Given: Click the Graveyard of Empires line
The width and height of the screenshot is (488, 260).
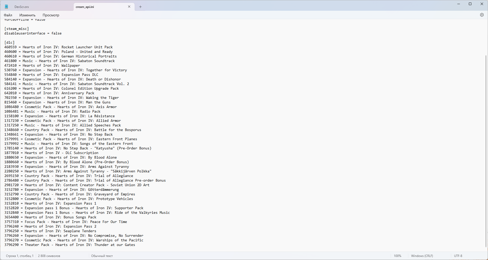Looking at the screenshot, I should (70, 194).
